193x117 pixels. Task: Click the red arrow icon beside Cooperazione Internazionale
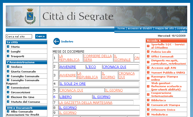(x=148, y=94)
